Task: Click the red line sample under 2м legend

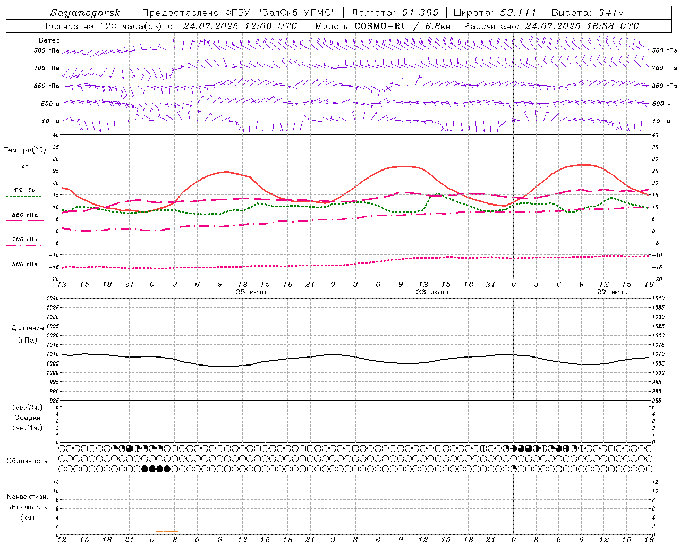Action: tap(24, 172)
